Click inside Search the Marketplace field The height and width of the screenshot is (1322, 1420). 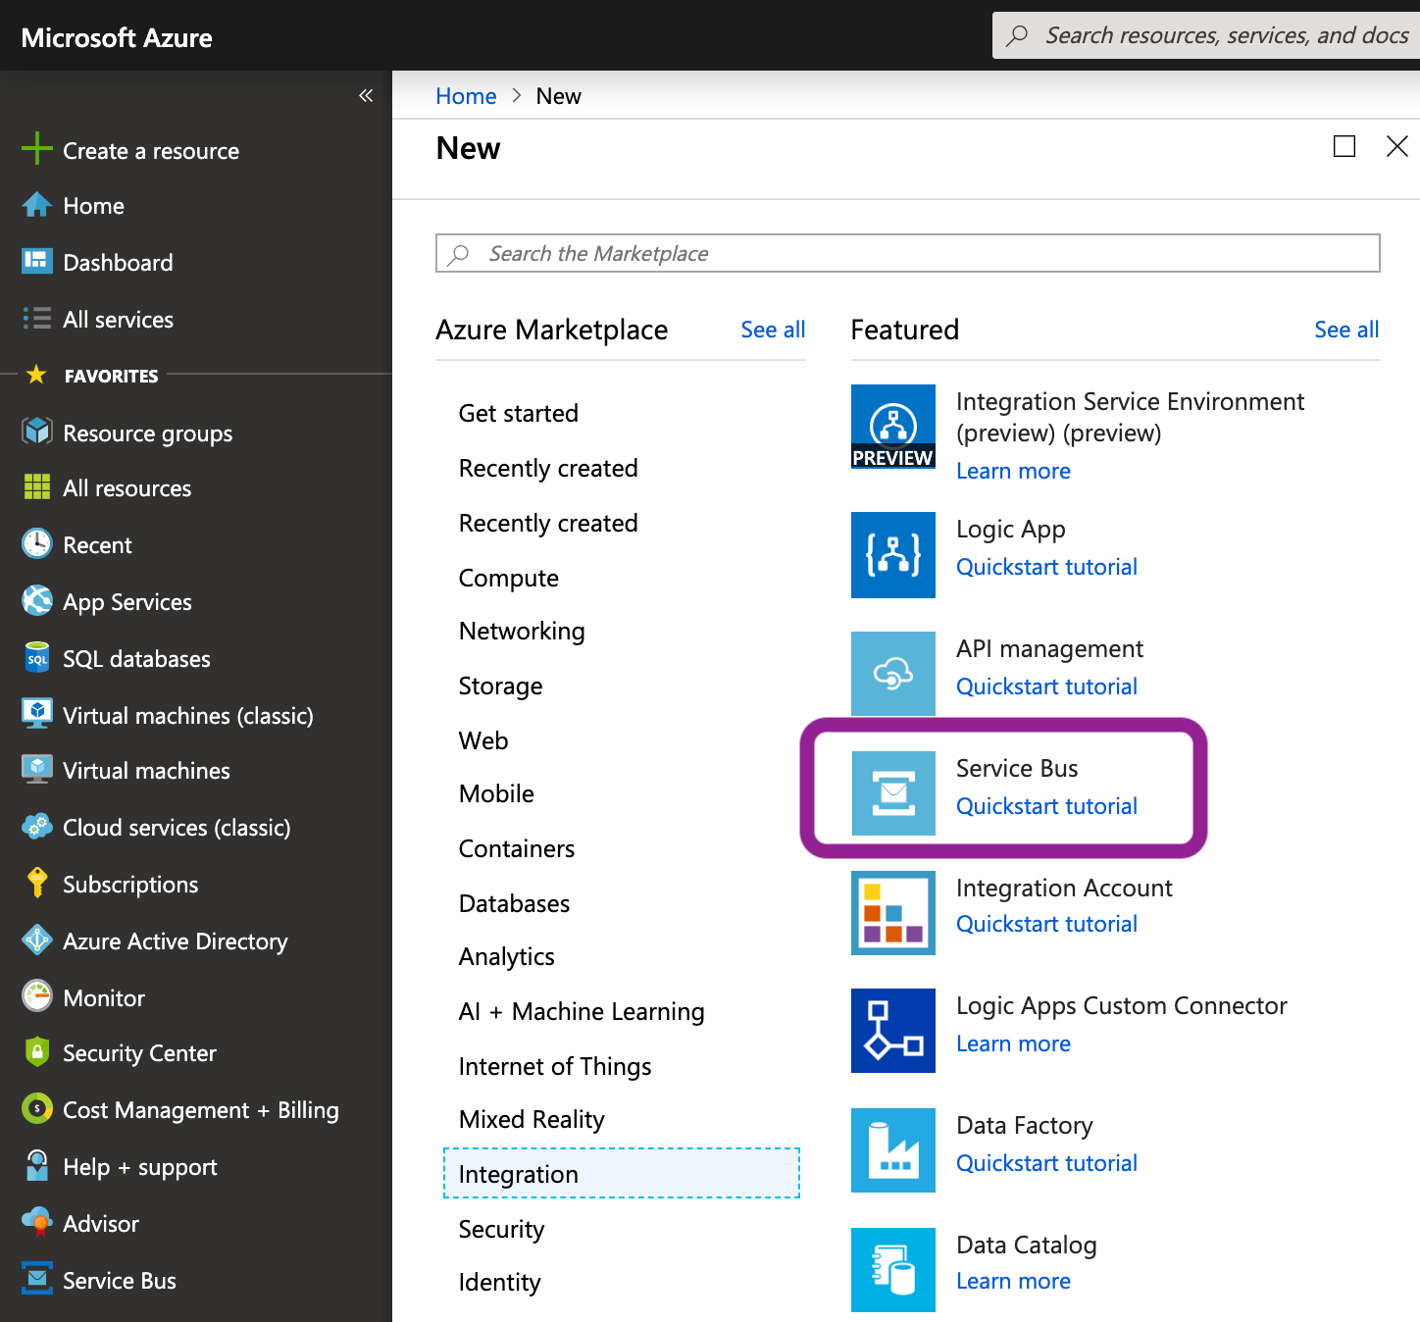[x=907, y=253]
